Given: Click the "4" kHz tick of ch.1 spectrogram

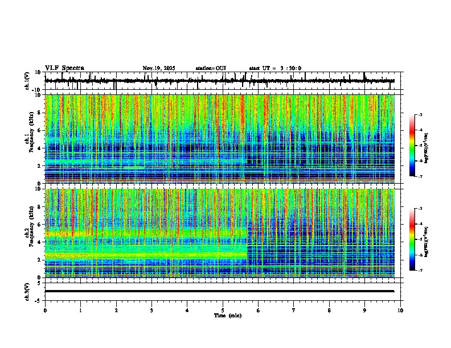Looking at the screenshot, I should tap(40, 148).
